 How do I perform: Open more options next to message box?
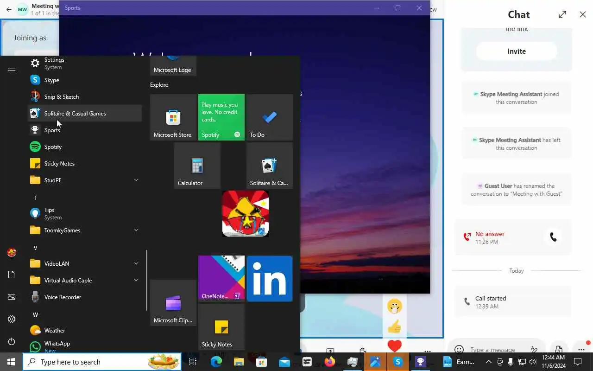581,349
